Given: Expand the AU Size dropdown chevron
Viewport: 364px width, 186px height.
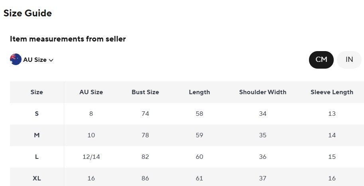Looking at the screenshot, I should [x=51, y=60].
